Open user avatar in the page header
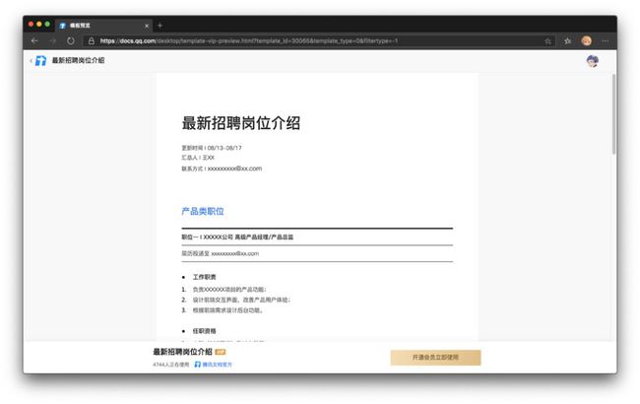This screenshot has width=640, height=404. click(592, 61)
